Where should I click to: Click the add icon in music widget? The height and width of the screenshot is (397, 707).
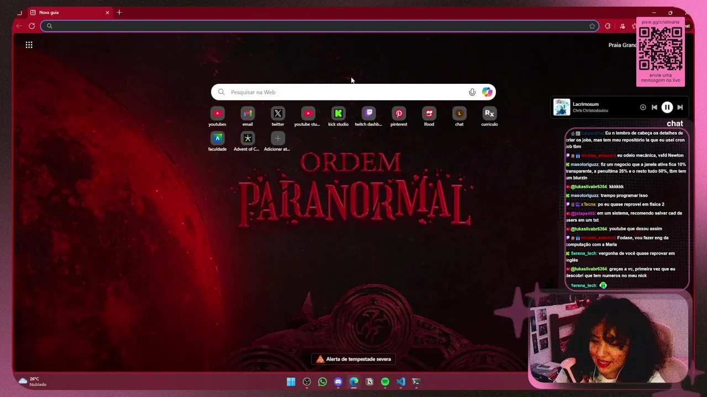(643, 108)
